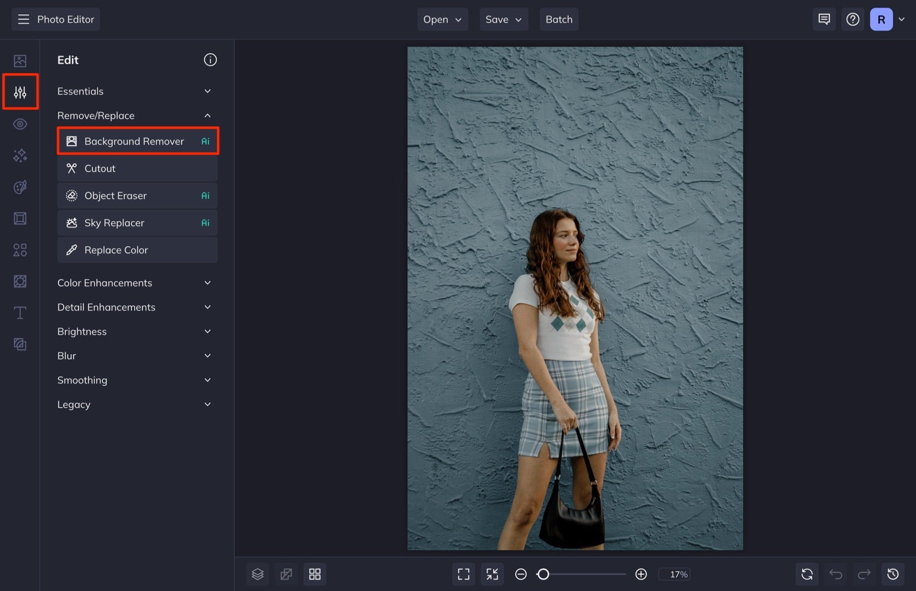The height and width of the screenshot is (591, 916).
Task: Launch the Background Remover tool
Action: (137, 141)
